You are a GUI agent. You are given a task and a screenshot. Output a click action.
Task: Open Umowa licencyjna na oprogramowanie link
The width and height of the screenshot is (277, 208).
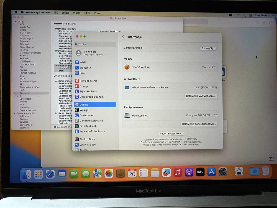pyautogui.click(x=164, y=139)
